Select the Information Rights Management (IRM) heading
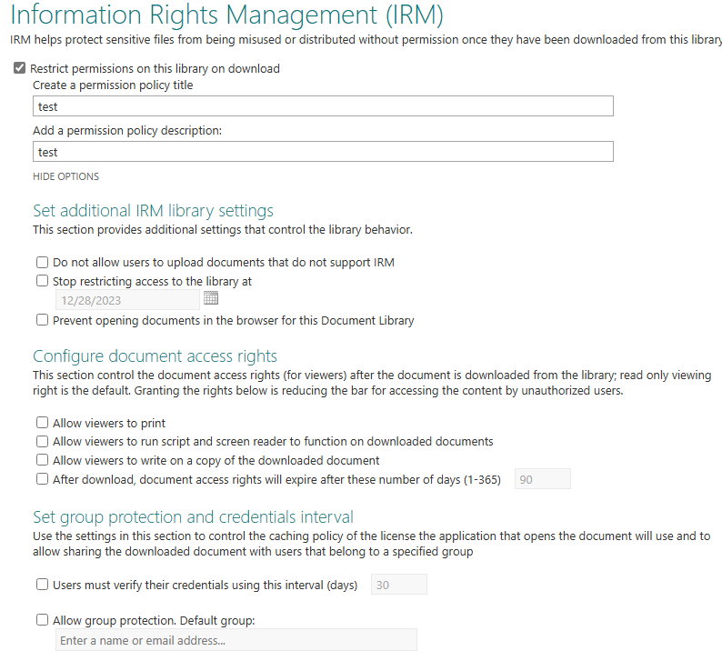 pos(226,15)
